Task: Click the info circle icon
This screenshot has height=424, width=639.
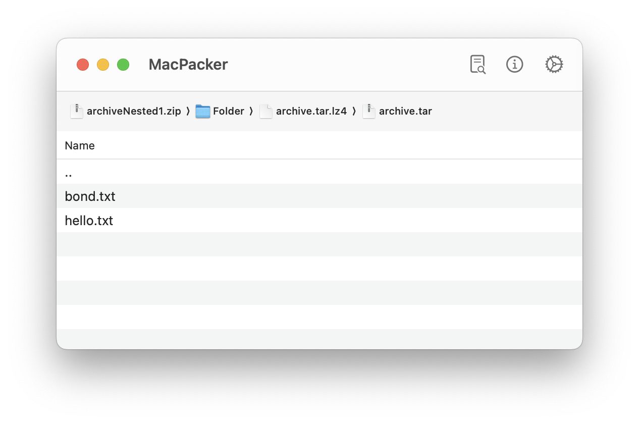Action: (x=514, y=65)
